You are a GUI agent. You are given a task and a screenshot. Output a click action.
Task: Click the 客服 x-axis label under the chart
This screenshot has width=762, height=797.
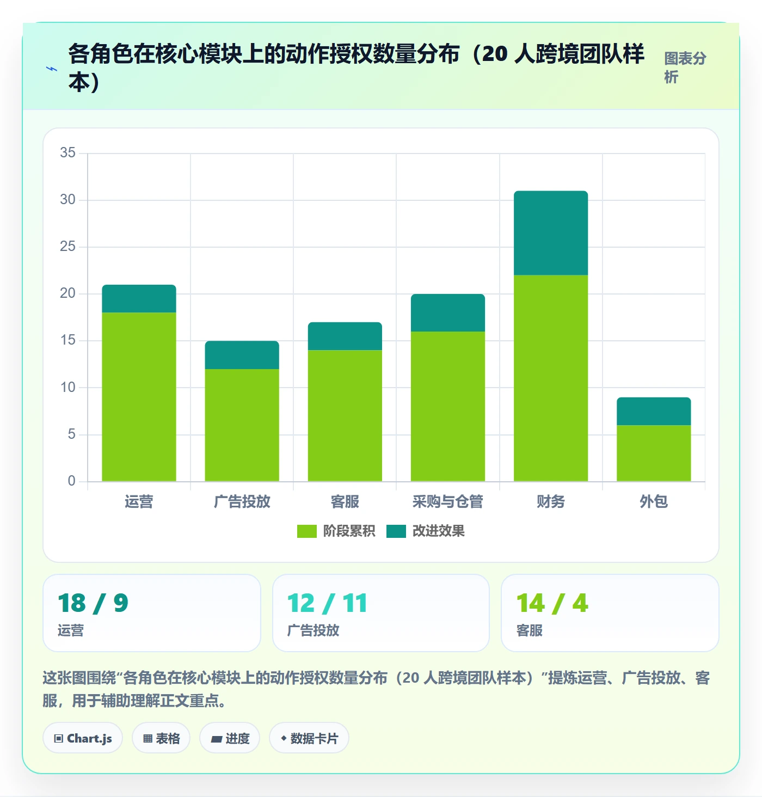click(345, 501)
